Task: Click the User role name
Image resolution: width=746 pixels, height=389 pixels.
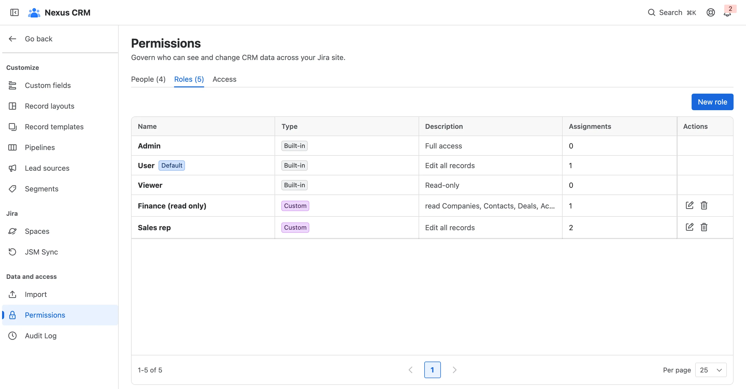Action: click(146, 166)
